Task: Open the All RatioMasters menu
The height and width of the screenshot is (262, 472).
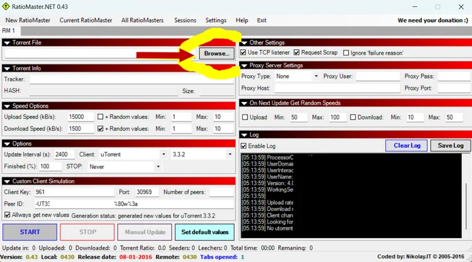Action: pyautogui.click(x=143, y=20)
